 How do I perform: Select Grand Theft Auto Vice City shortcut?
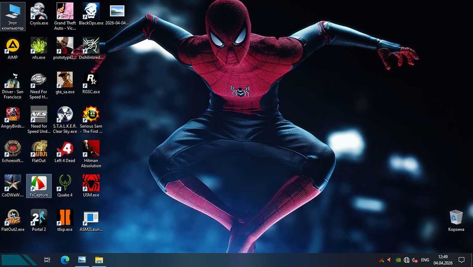point(65,17)
